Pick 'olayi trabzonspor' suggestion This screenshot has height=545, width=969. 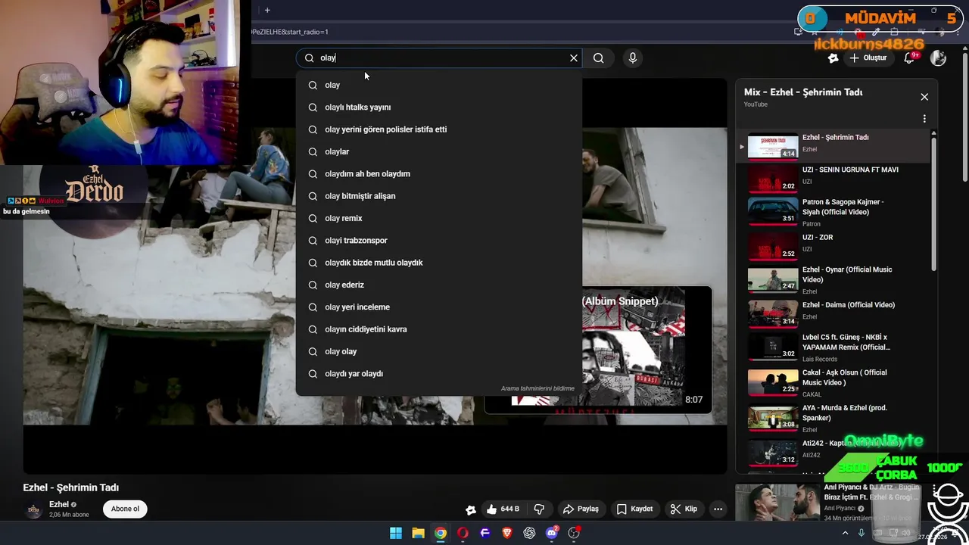click(439, 241)
